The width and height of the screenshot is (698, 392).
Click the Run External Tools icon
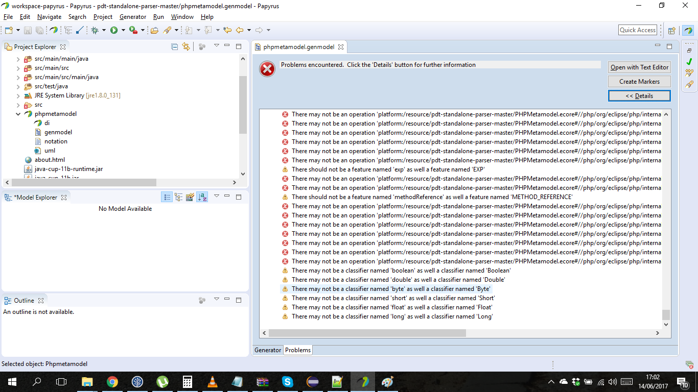point(133,30)
